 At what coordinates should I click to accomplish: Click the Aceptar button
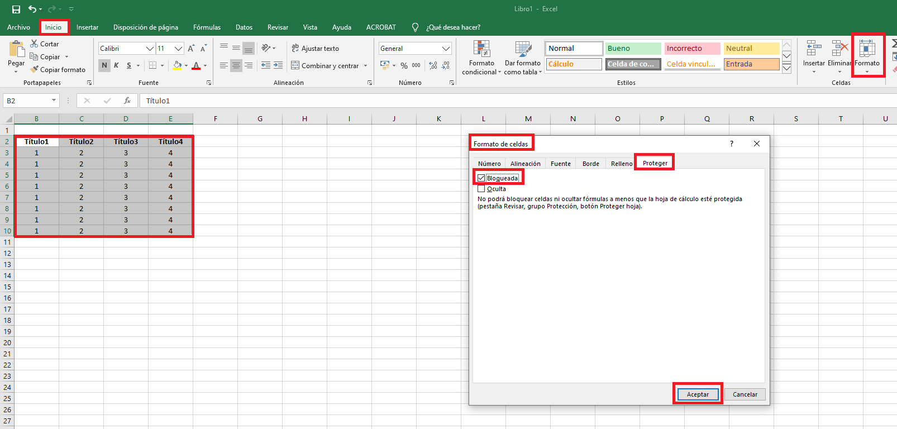click(698, 394)
